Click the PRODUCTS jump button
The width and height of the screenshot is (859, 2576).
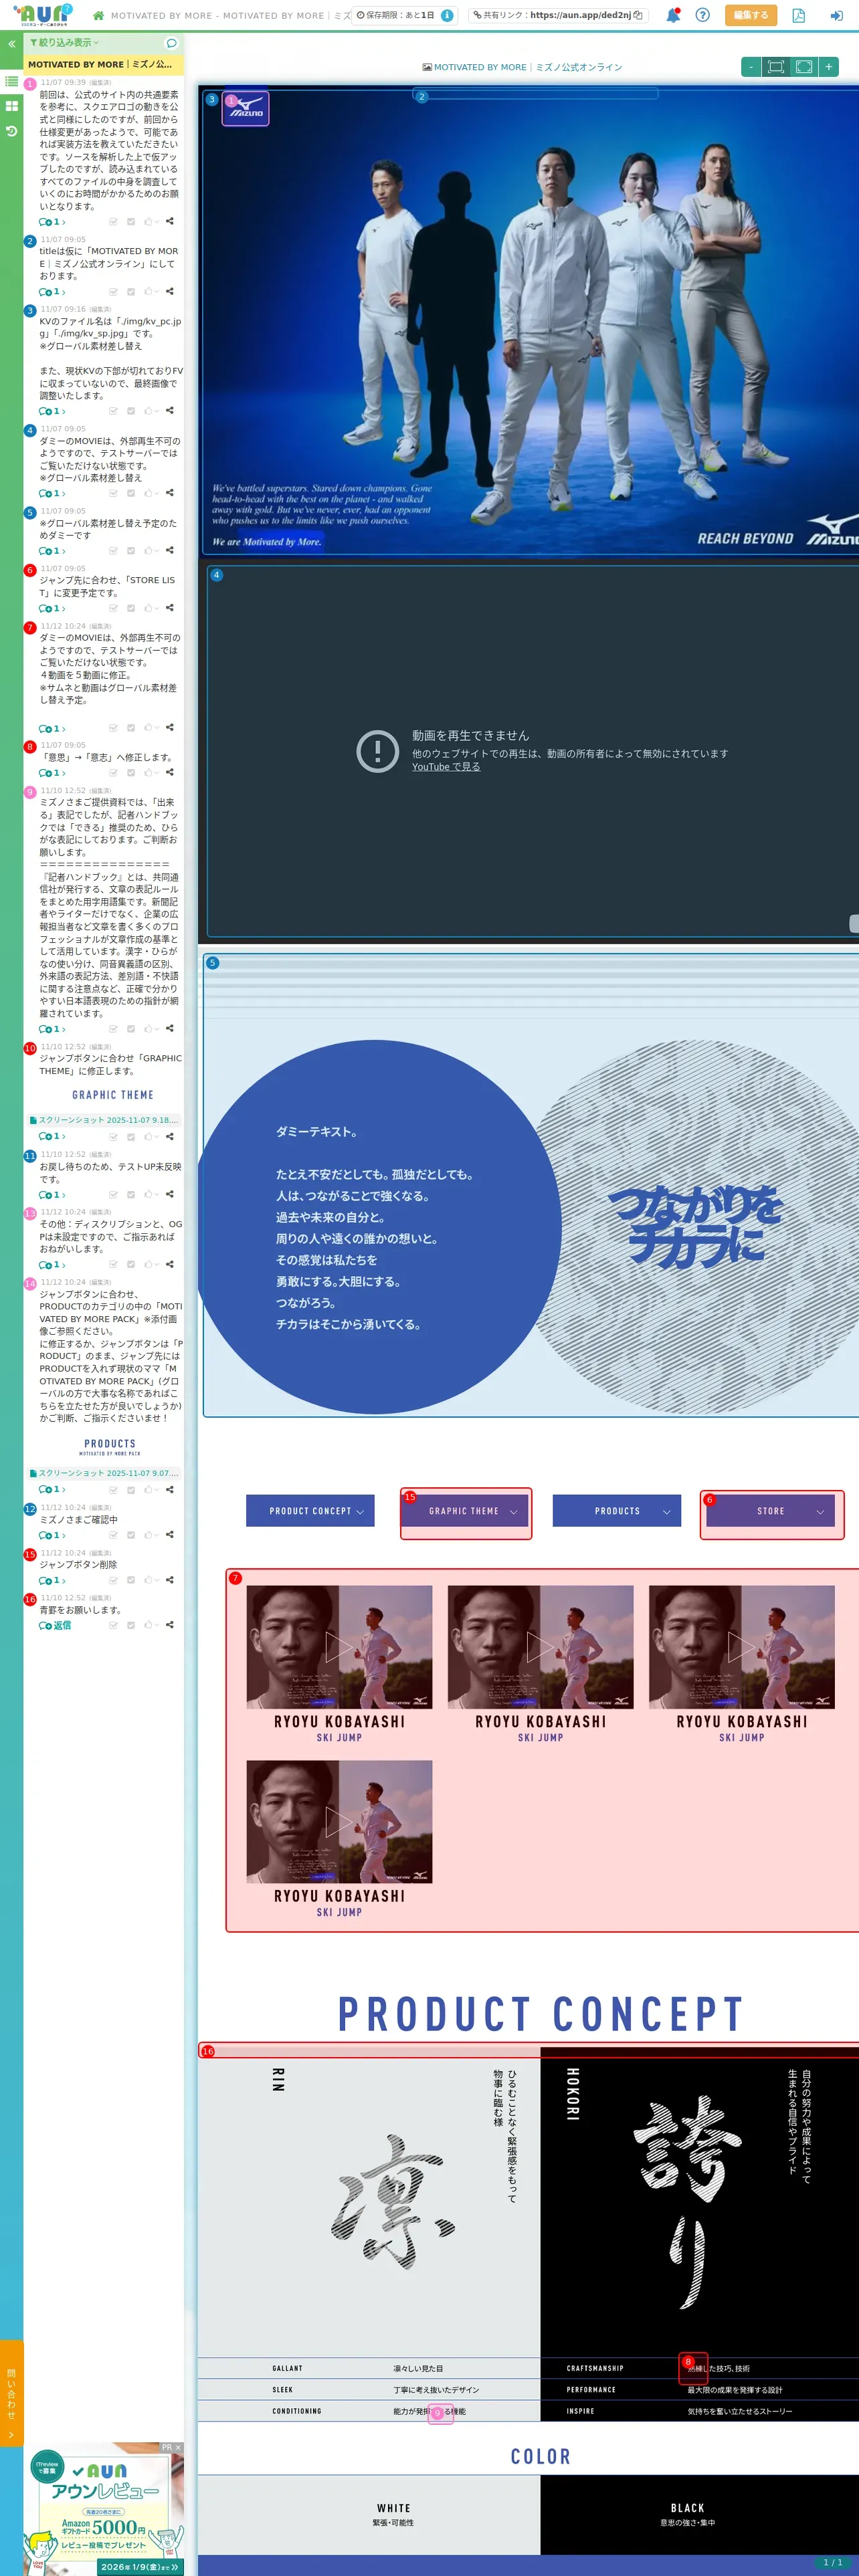[x=617, y=1511]
